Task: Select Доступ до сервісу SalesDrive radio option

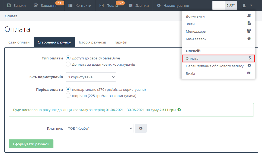Action: tap(68, 58)
